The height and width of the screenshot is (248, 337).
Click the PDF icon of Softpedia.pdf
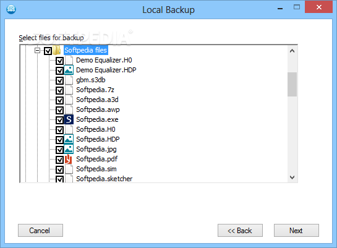69,159
